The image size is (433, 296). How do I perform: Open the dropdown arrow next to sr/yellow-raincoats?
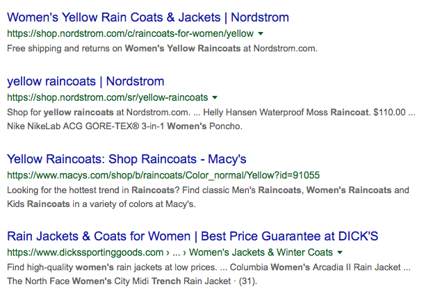point(215,97)
